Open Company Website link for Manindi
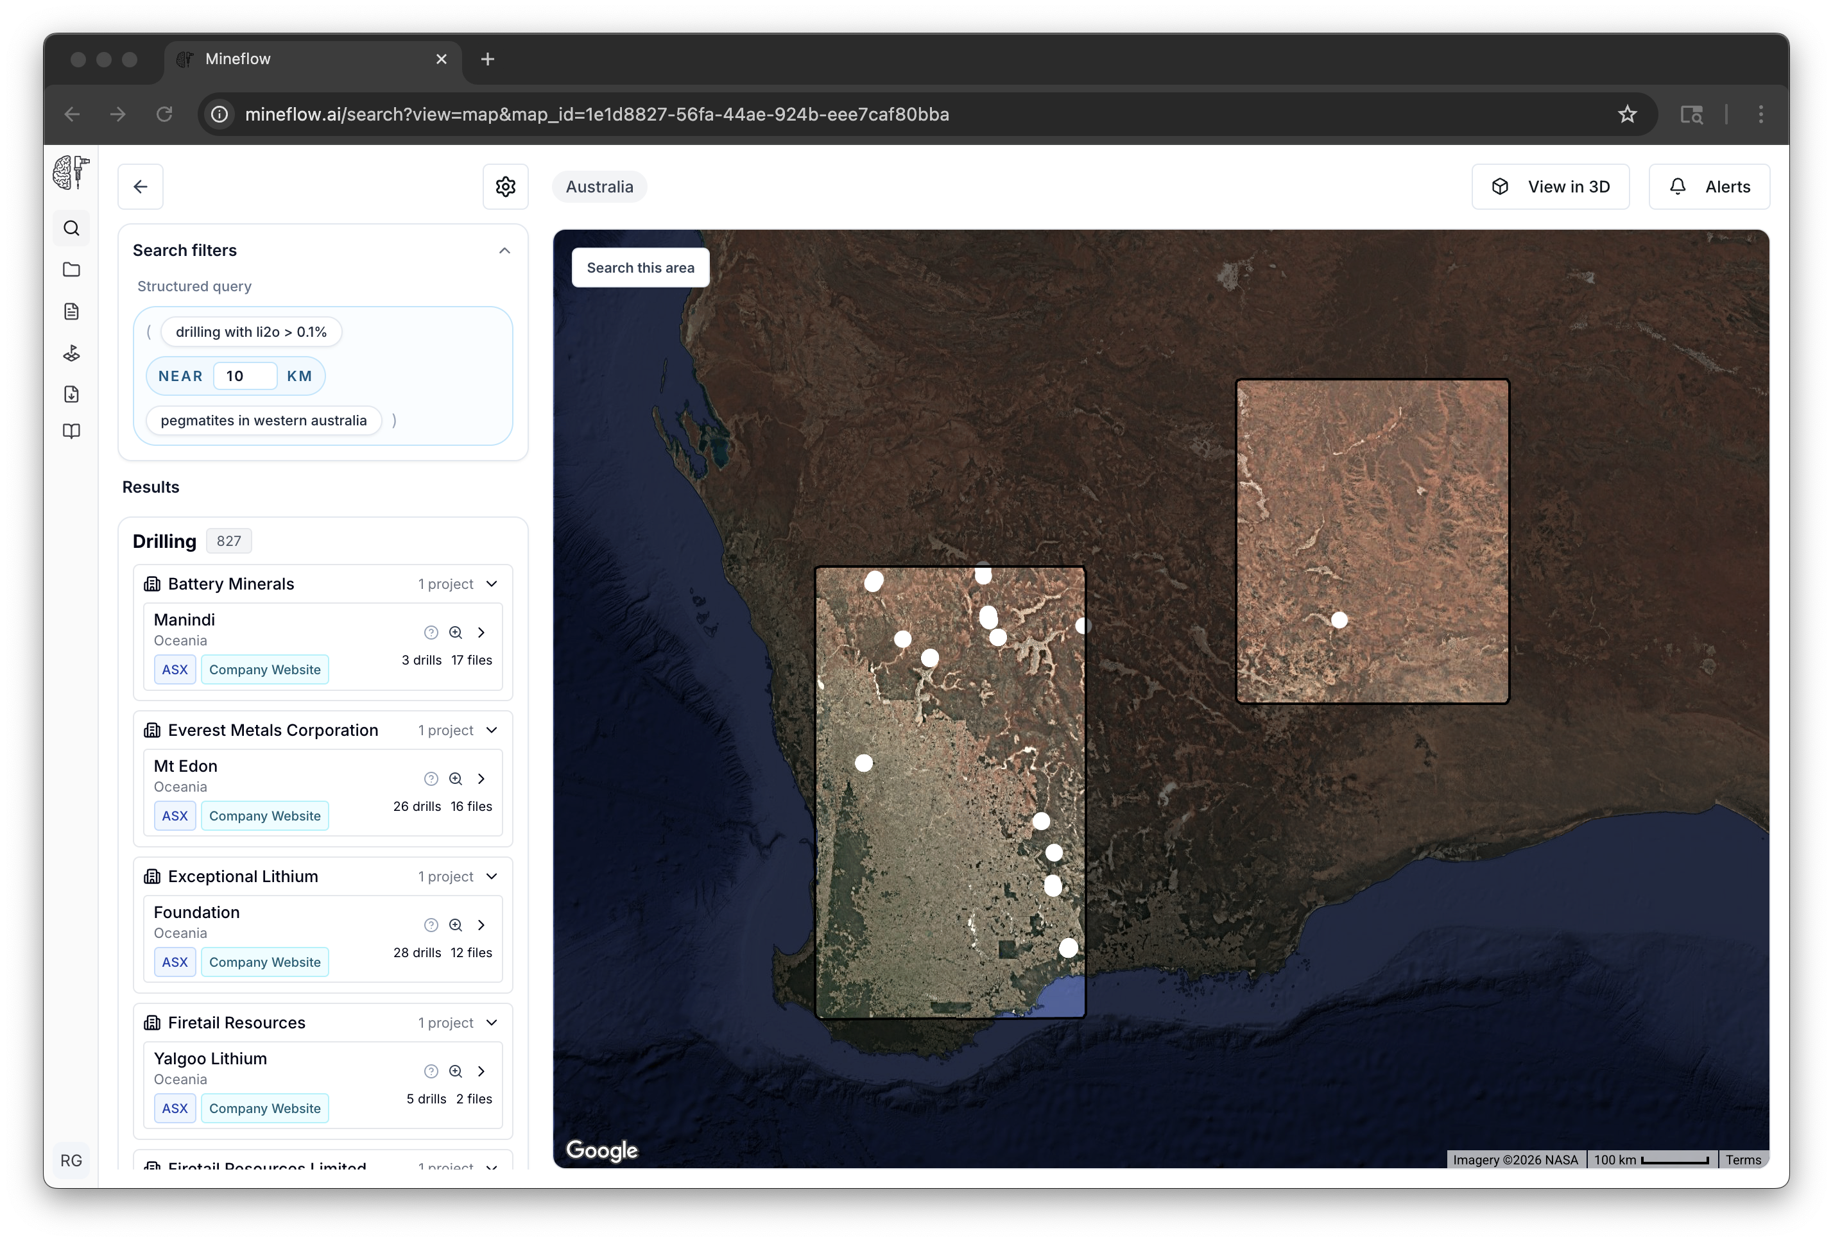 pos(265,670)
